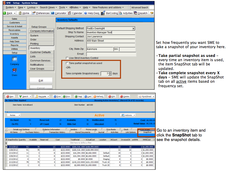Open the New menu in the menu bar
Screen dimensions: 229x171
coord(22,7)
